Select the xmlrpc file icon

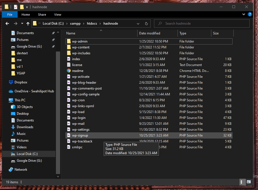(x=69, y=147)
